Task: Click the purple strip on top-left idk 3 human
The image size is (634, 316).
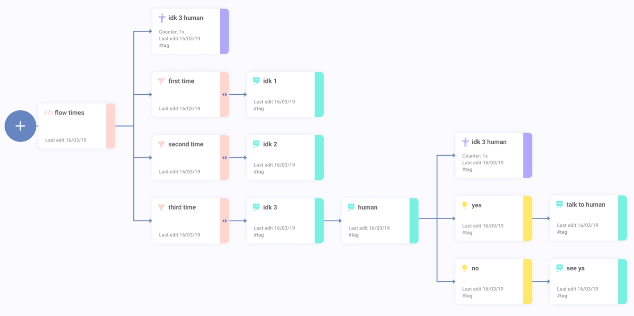Action: point(224,32)
